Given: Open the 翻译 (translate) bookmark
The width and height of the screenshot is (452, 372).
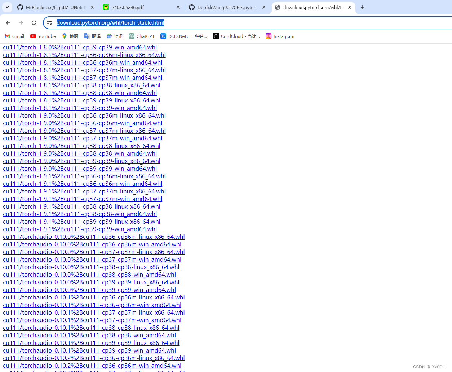Looking at the screenshot, I should tap(92, 36).
